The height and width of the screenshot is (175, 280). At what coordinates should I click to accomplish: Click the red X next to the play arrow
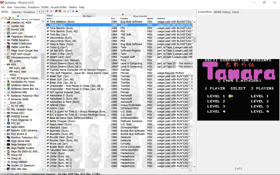point(51,11)
